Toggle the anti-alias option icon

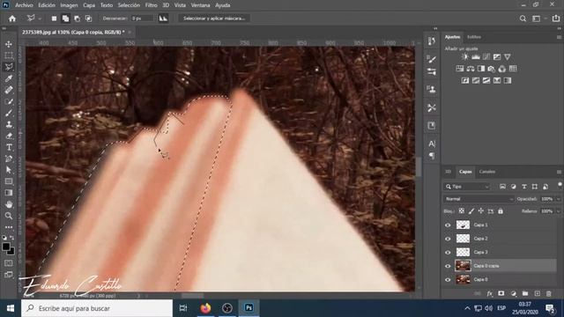click(x=163, y=18)
